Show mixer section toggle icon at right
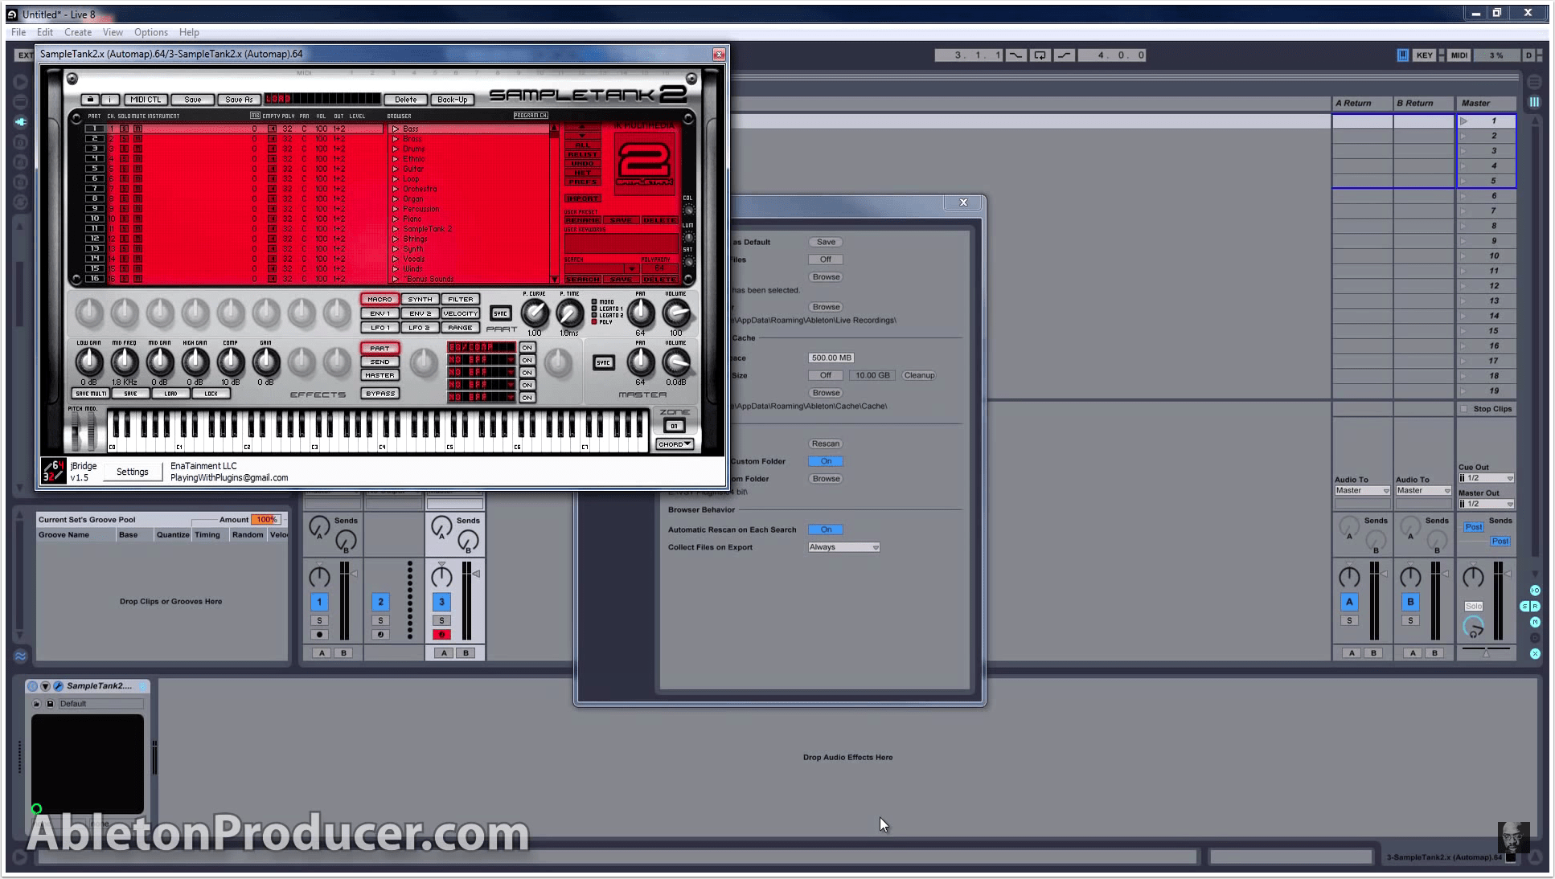This screenshot has width=1555, height=879. coord(1535,622)
